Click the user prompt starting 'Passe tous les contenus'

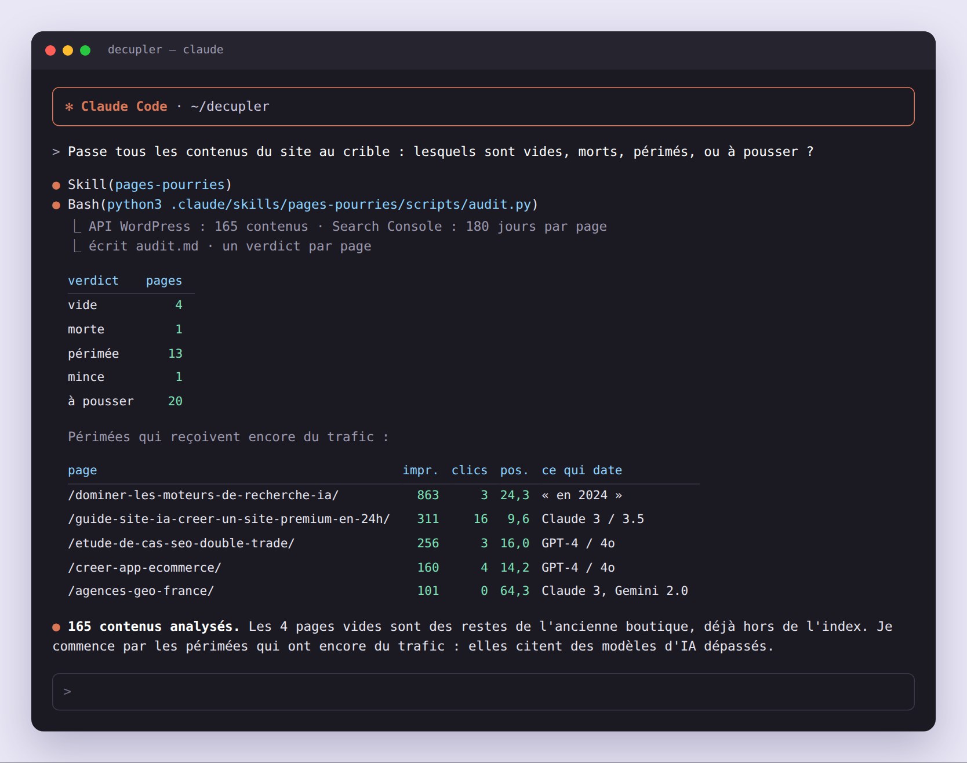441,152
